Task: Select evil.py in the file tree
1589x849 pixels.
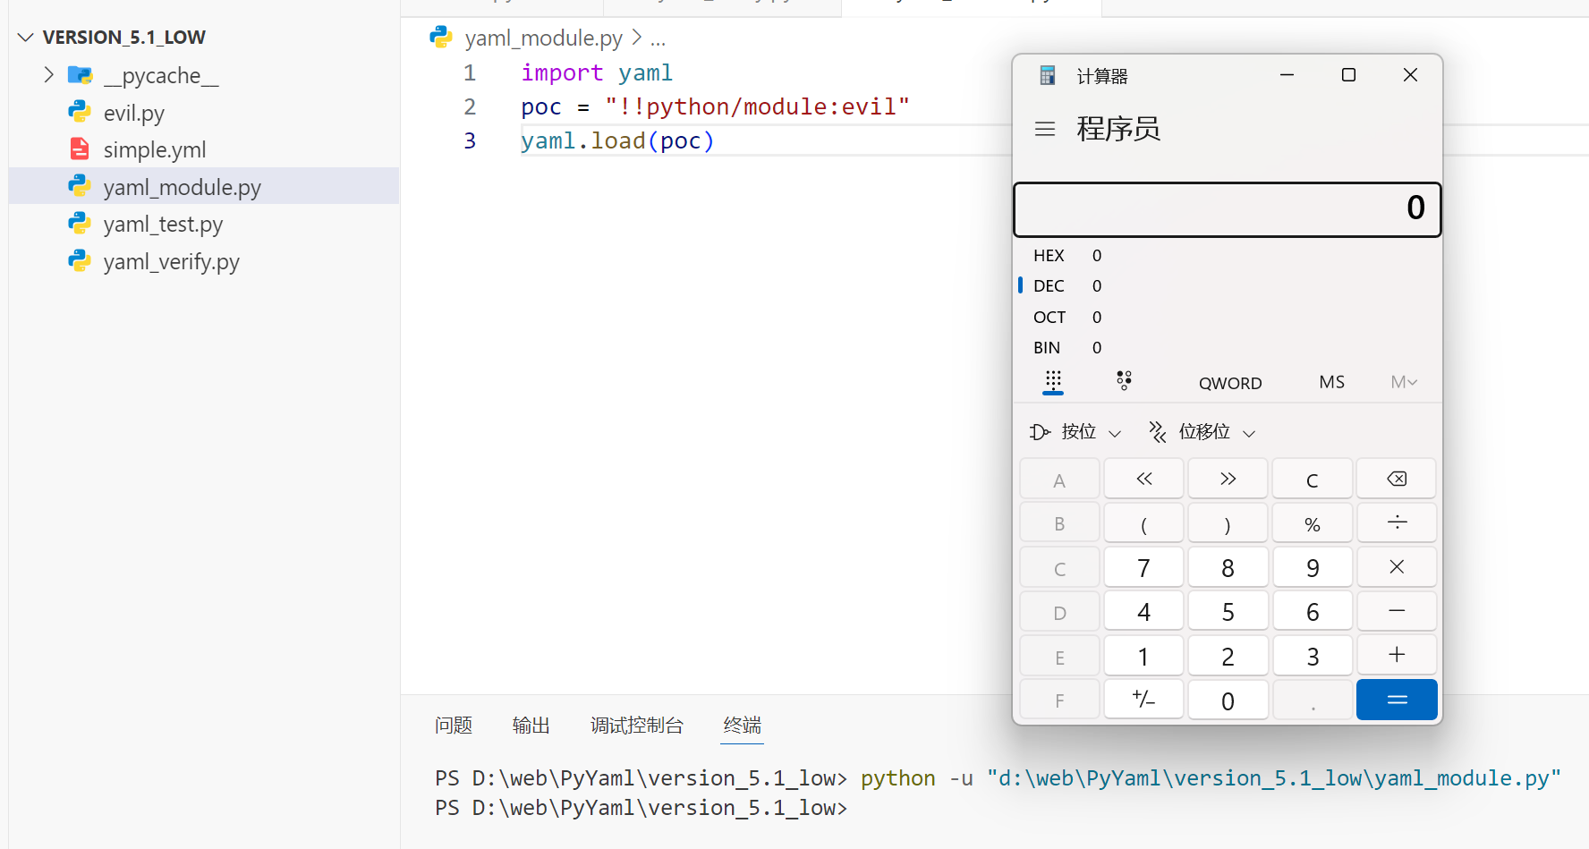Action: pos(204,113)
